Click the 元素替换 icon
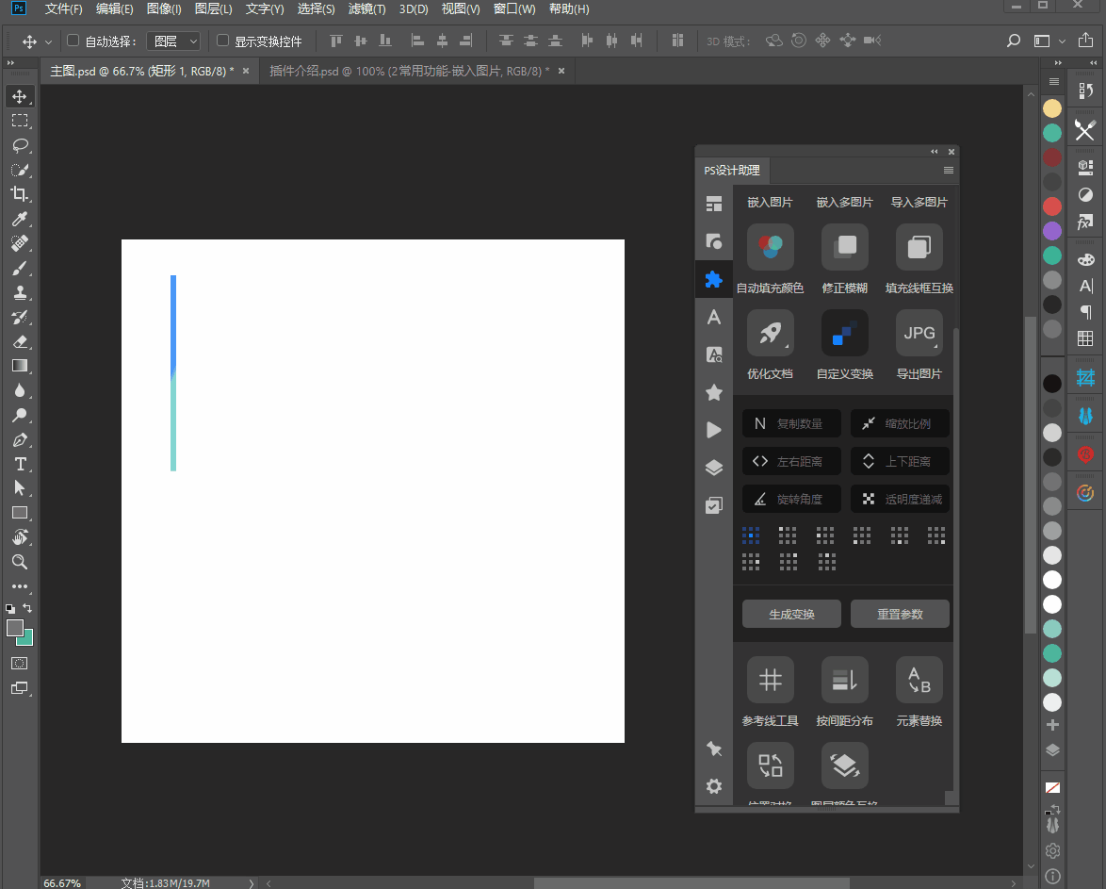The image size is (1106, 889). pyautogui.click(x=919, y=680)
